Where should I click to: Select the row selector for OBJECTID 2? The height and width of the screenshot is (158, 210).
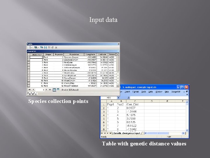pos(29,60)
